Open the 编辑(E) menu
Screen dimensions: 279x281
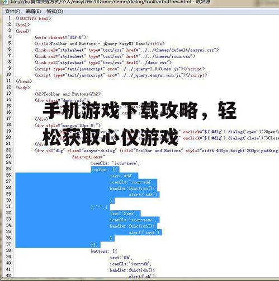[x=33, y=12]
